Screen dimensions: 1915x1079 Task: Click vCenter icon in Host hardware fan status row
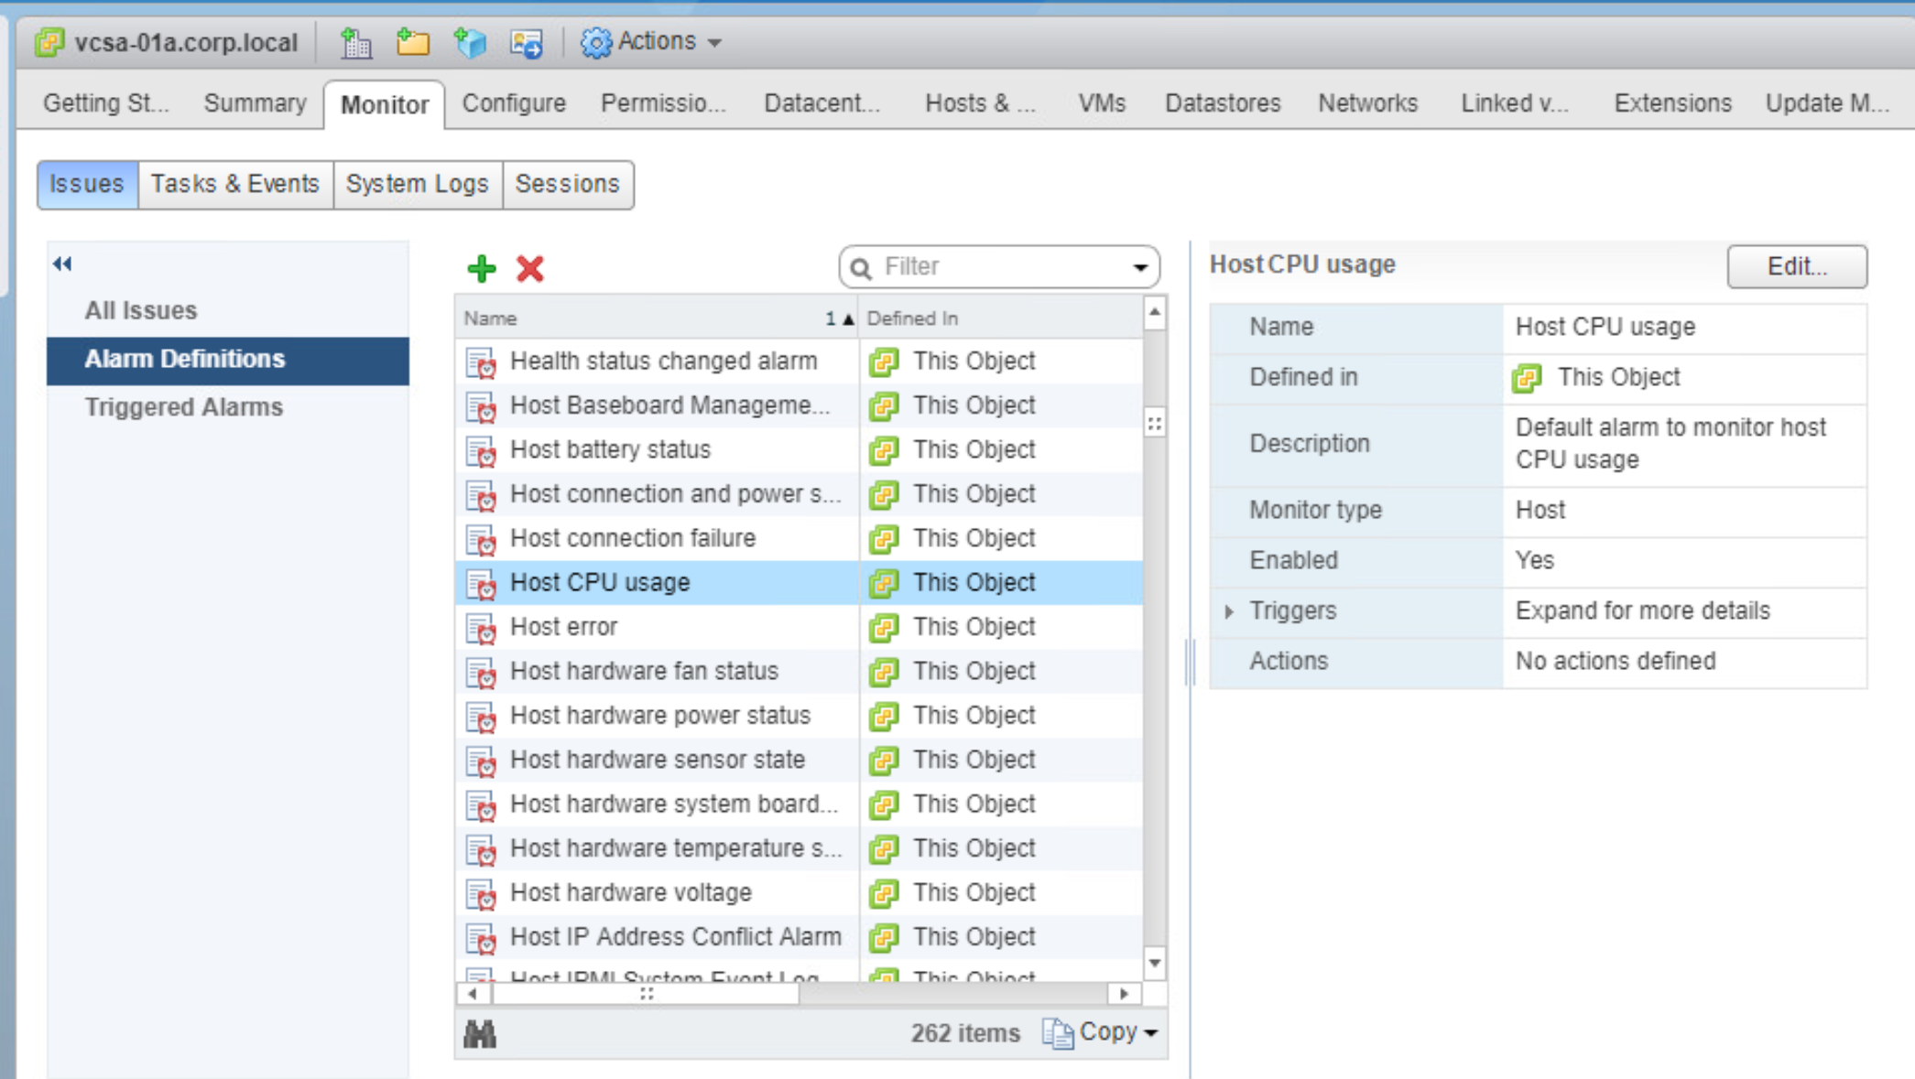(884, 672)
